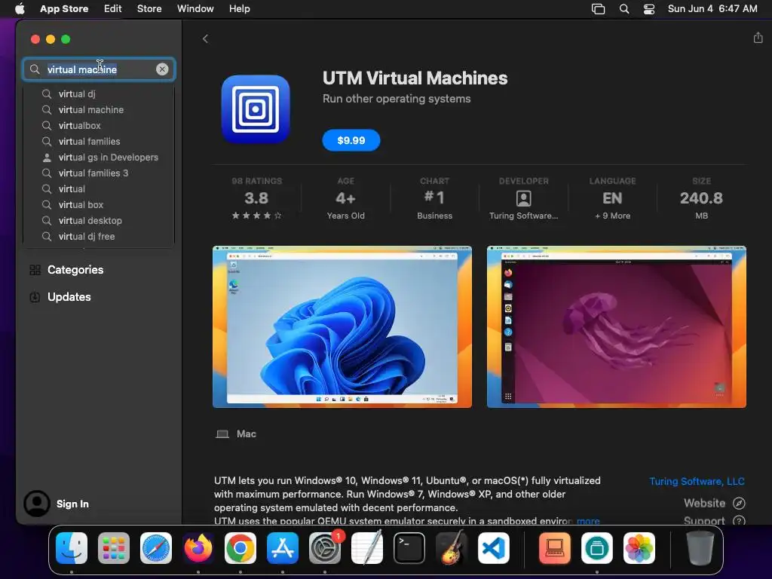Select suggestion 'virtual desktop'
Image resolution: width=772 pixels, height=579 pixels.
click(99, 221)
